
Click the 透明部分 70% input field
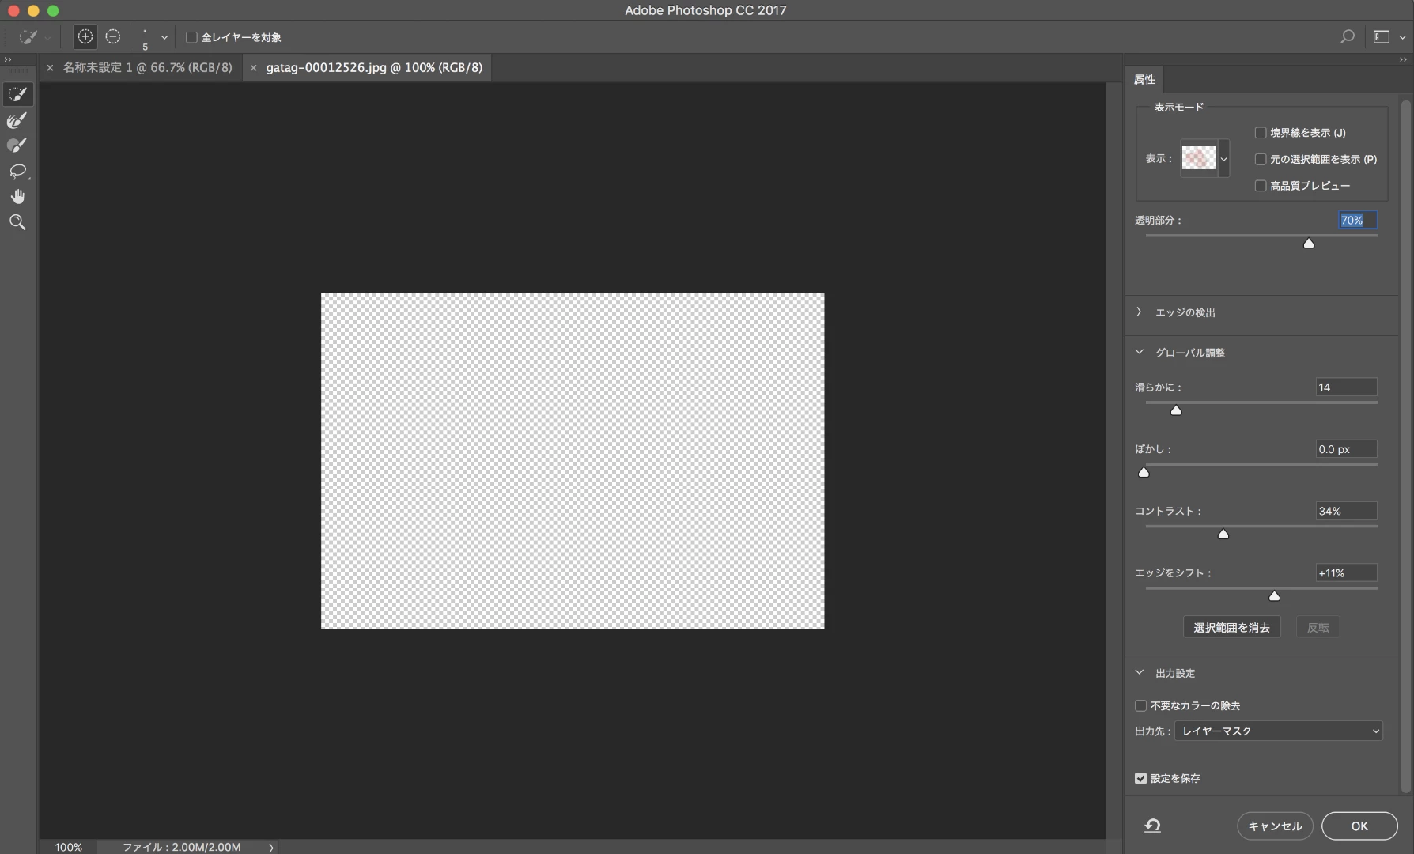[x=1357, y=220]
